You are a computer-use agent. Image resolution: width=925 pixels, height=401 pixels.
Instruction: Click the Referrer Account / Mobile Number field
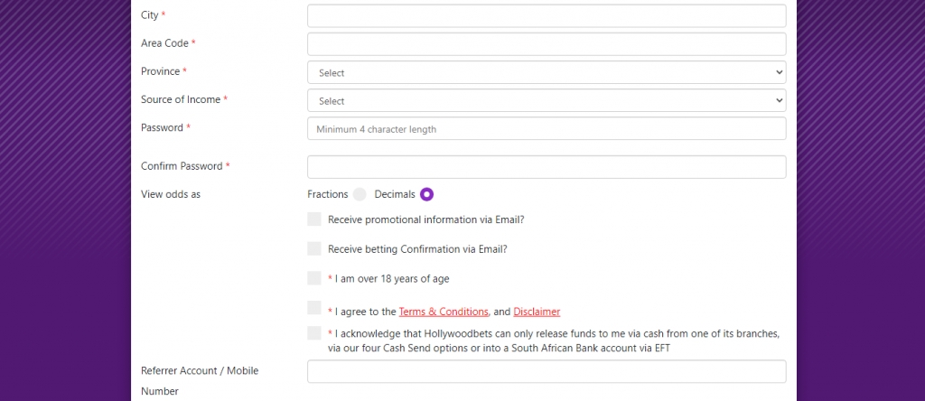(x=547, y=371)
